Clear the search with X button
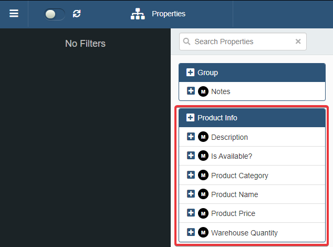Viewport: 333px width, 247px height. coord(298,42)
